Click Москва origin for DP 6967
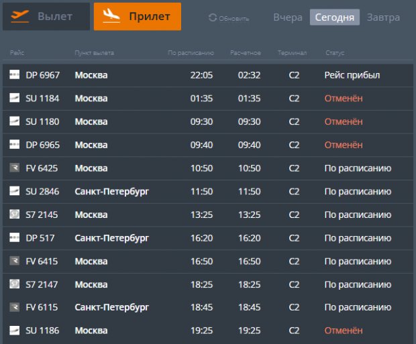Screen dimensions: 416x344 [91, 75]
